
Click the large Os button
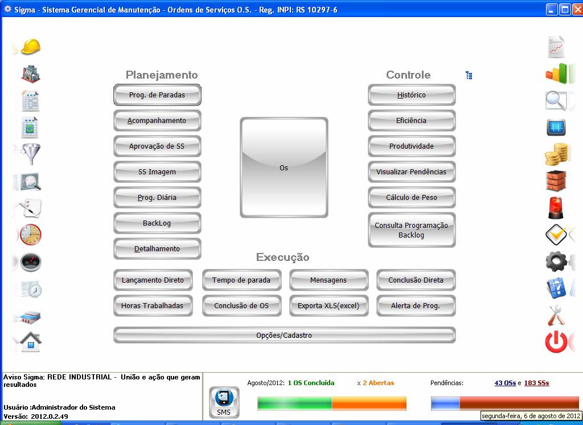[x=284, y=167]
